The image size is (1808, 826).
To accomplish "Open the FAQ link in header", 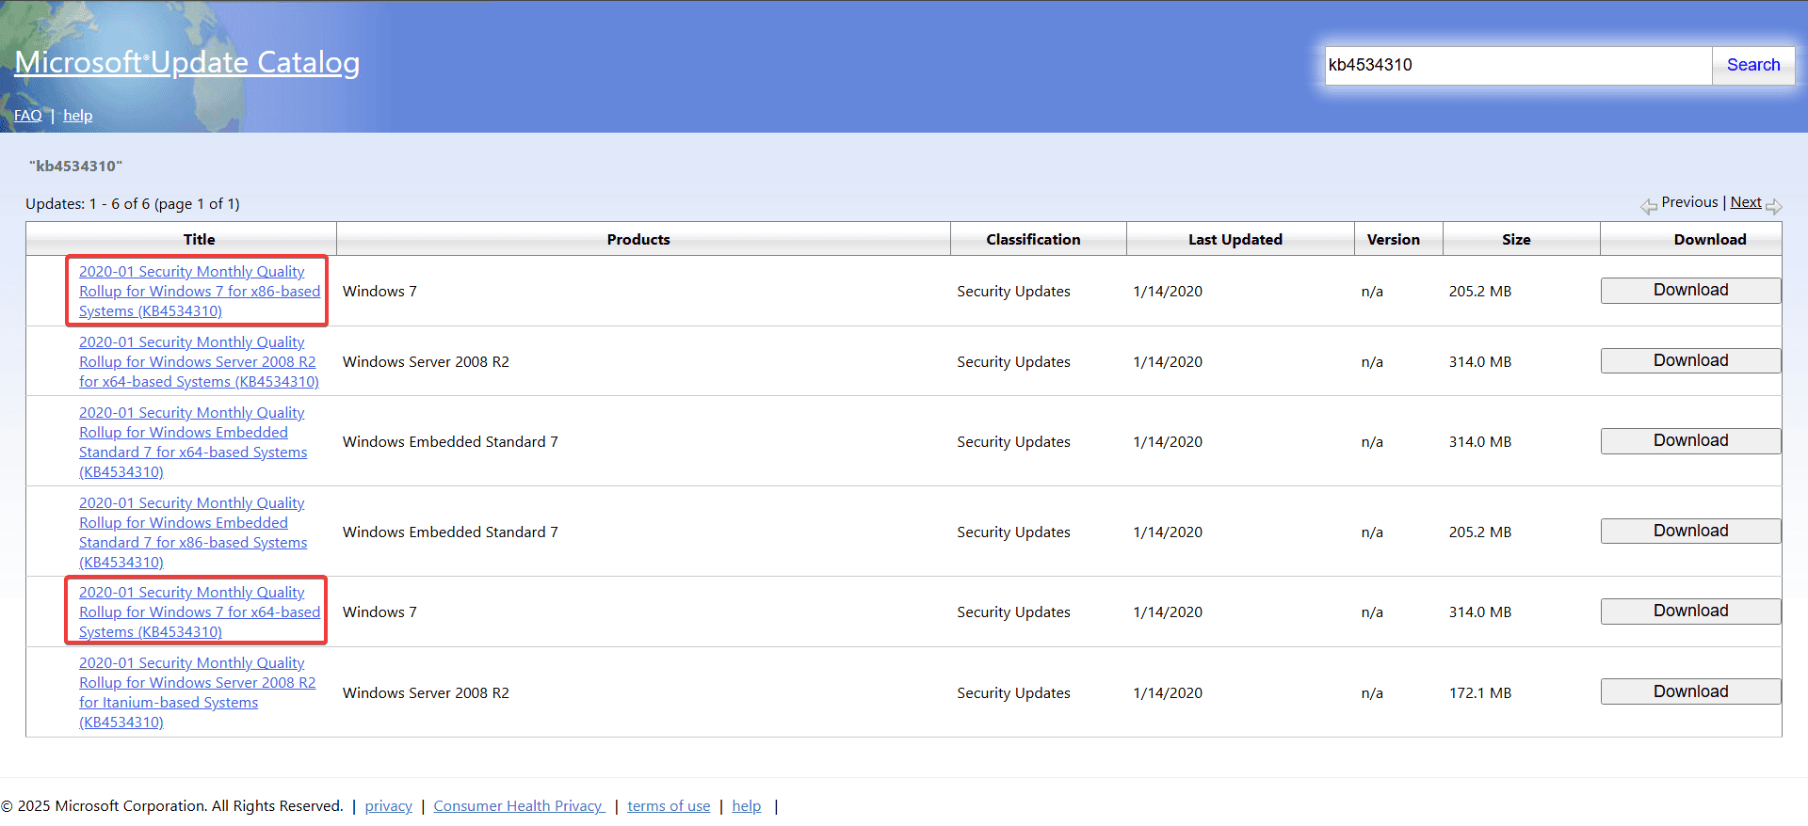I will [x=28, y=116].
